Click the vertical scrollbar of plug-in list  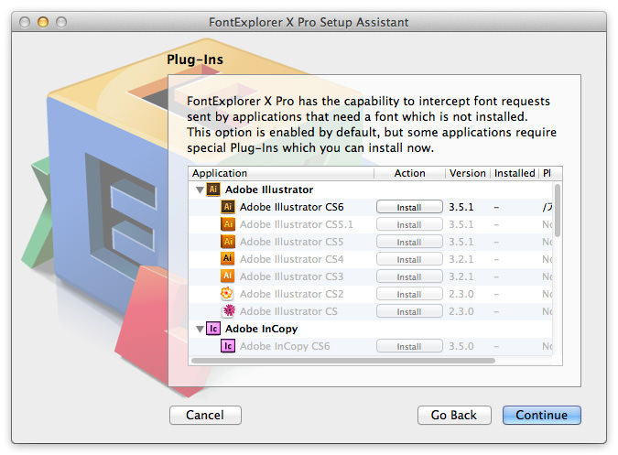tap(558, 211)
